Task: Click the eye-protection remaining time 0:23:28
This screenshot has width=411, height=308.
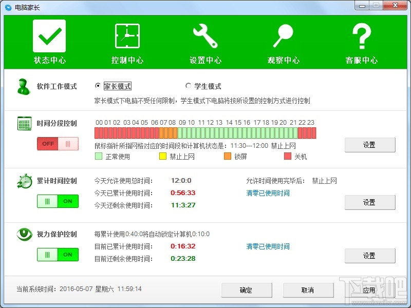Action: point(183,259)
